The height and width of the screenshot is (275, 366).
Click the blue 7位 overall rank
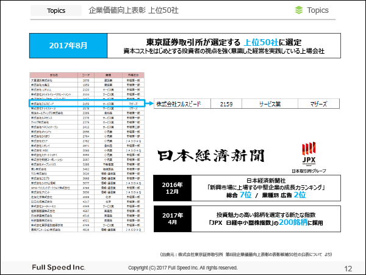click(x=246, y=195)
